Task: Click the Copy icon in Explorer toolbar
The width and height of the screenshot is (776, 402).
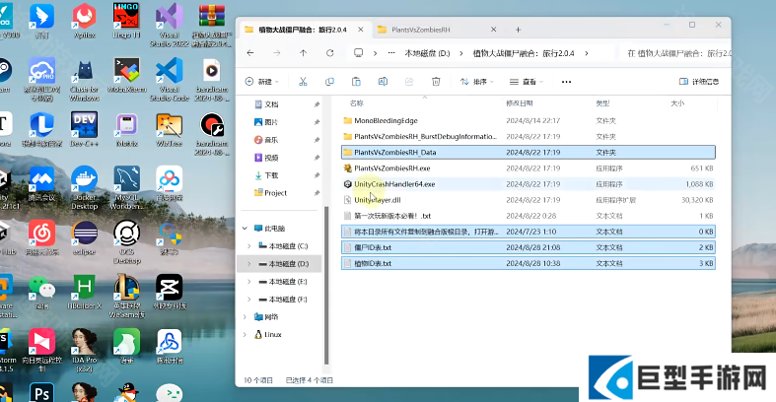Action: pyautogui.click(x=329, y=82)
